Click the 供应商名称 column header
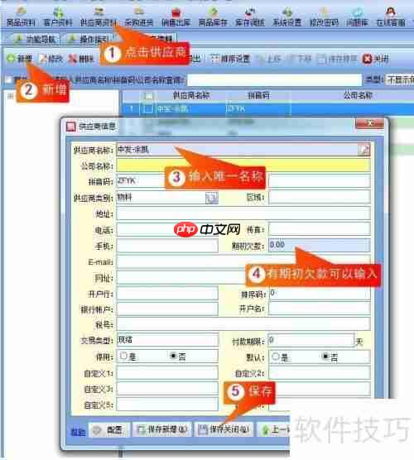The height and width of the screenshot is (460, 414). pos(190,95)
